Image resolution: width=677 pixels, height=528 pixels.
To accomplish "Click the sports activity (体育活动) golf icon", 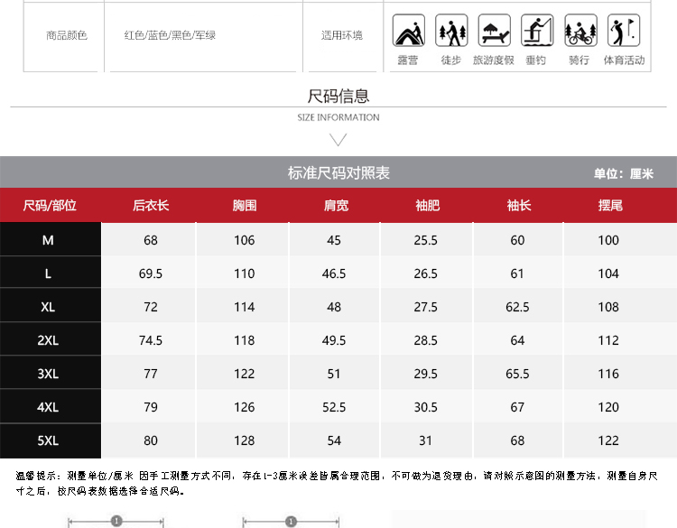I will point(624,31).
